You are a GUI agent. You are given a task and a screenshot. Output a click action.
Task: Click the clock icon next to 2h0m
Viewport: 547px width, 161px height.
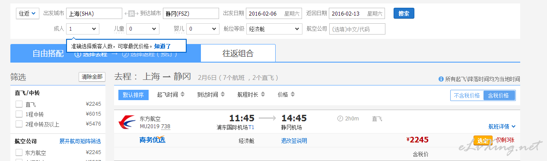(x=340, y=118)
